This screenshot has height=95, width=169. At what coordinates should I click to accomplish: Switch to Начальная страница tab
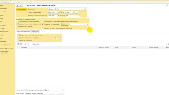(5, 2)
